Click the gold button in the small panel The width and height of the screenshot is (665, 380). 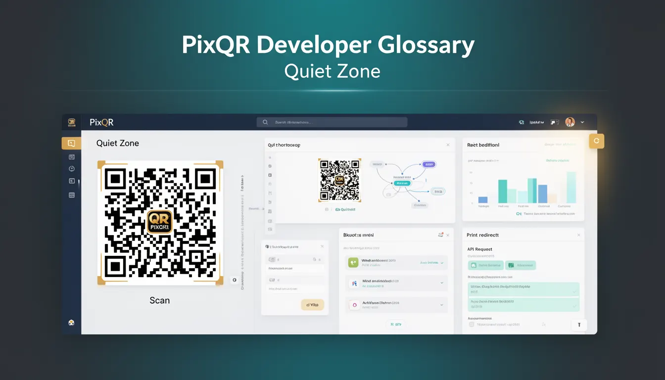pos(312,305)
